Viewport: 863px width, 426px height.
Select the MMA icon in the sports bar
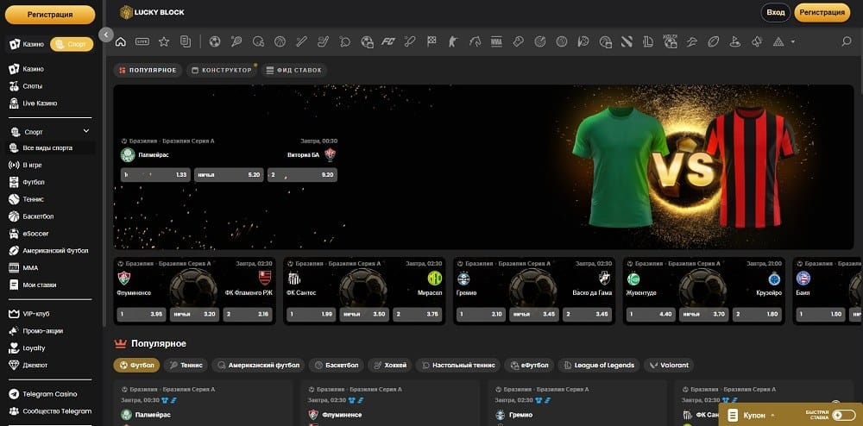click(x=496, y=41)
